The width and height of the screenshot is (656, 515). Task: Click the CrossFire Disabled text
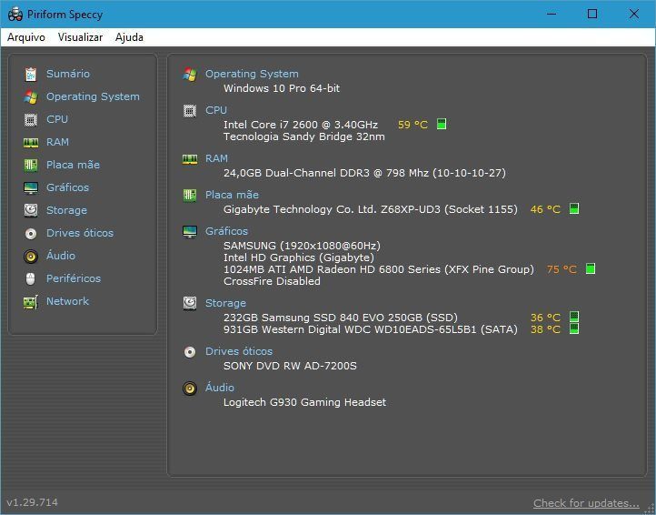272,281
